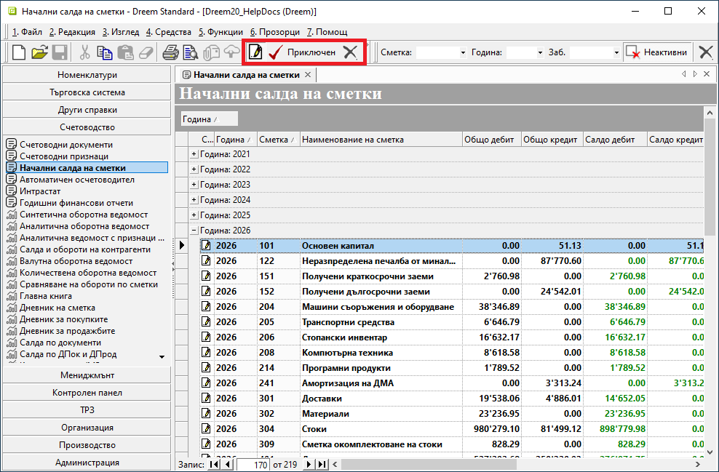Click the Cut scissors icon
719x472 pixels.
84,52
